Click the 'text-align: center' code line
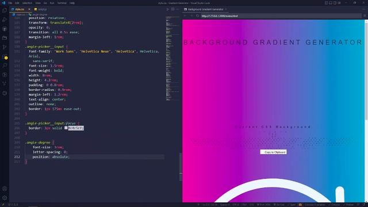The image size is (368, 207). tap(47, 99)
